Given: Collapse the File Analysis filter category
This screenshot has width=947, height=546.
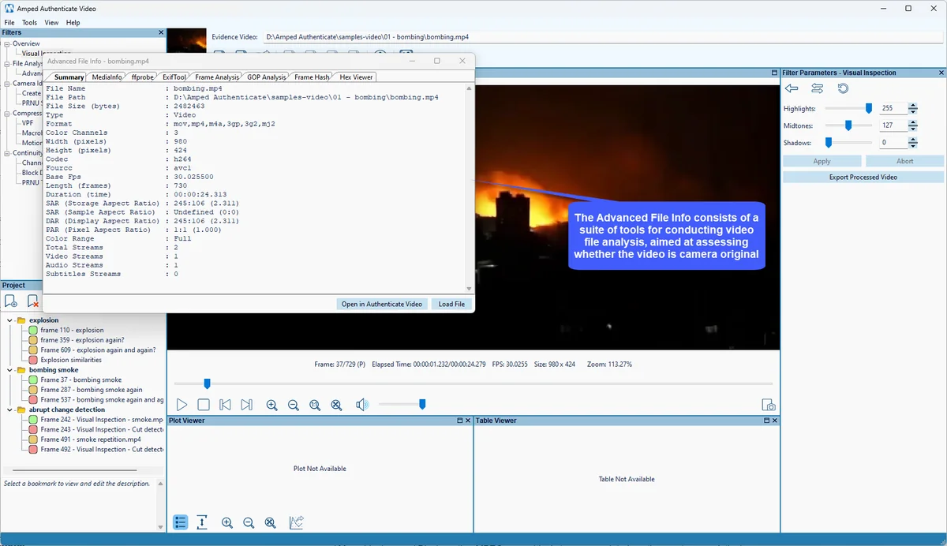Looking at the screenshot, I should point(7,63).
